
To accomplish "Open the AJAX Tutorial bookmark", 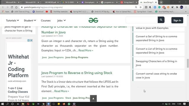I will [x=21, y=11].
